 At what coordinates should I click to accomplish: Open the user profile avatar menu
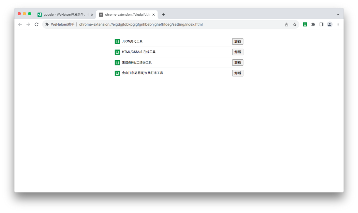point(330,24)
